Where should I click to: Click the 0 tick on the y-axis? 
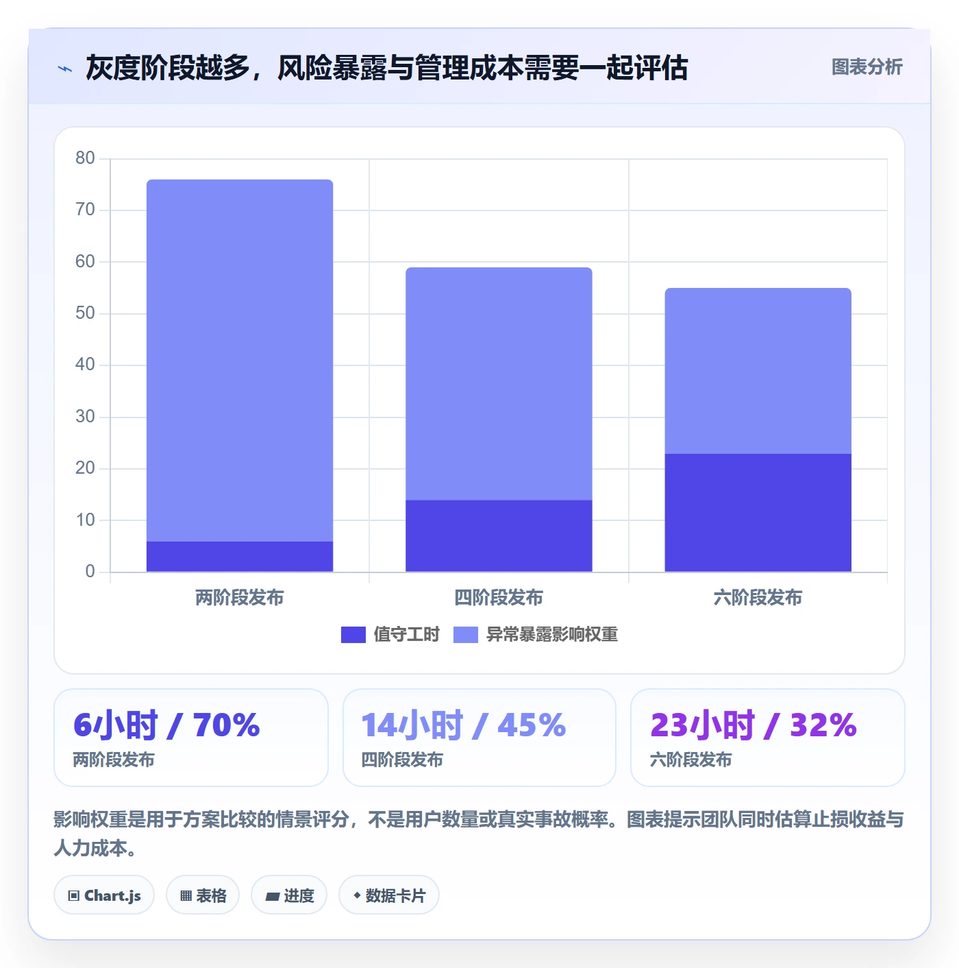pyautogui.click(x=90, y=572)
